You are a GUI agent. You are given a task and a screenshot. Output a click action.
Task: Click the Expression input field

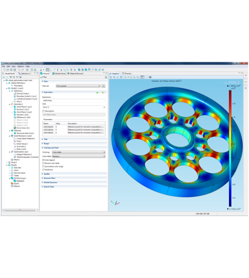(74, 101)
